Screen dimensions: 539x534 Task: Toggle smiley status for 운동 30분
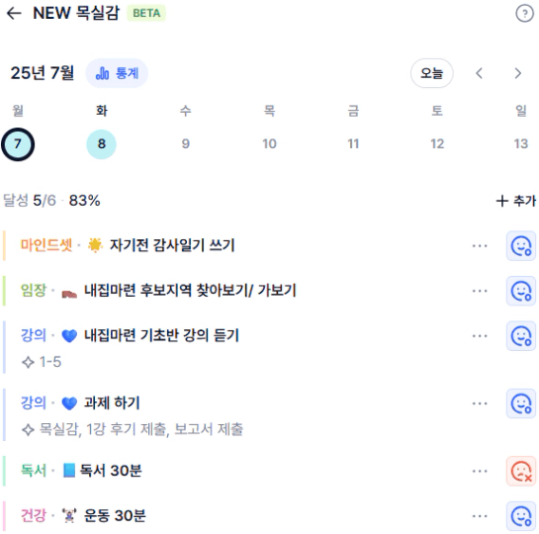521,516
